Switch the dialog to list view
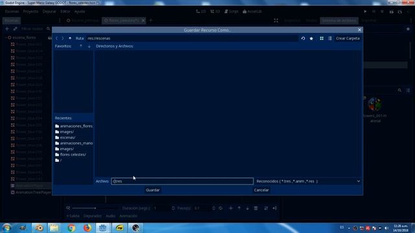The image size is (415, 233). pos(330,38)
